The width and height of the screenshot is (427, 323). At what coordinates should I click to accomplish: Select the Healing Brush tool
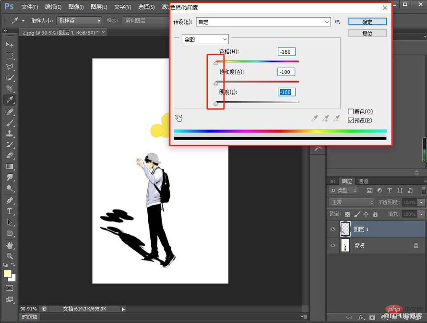[10, 112]
